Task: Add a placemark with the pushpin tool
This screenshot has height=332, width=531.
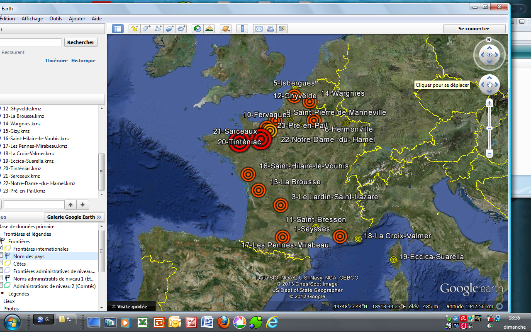Action: pyautogui.click(x=134, y=29)
